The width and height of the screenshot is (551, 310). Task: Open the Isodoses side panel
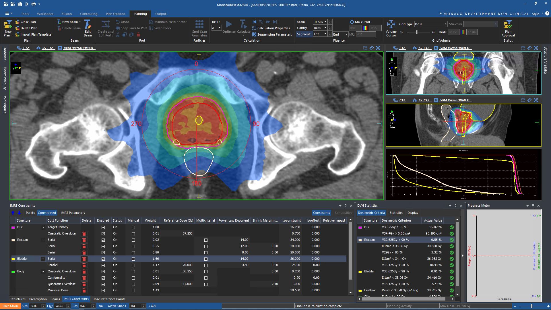tap(5, 54)
